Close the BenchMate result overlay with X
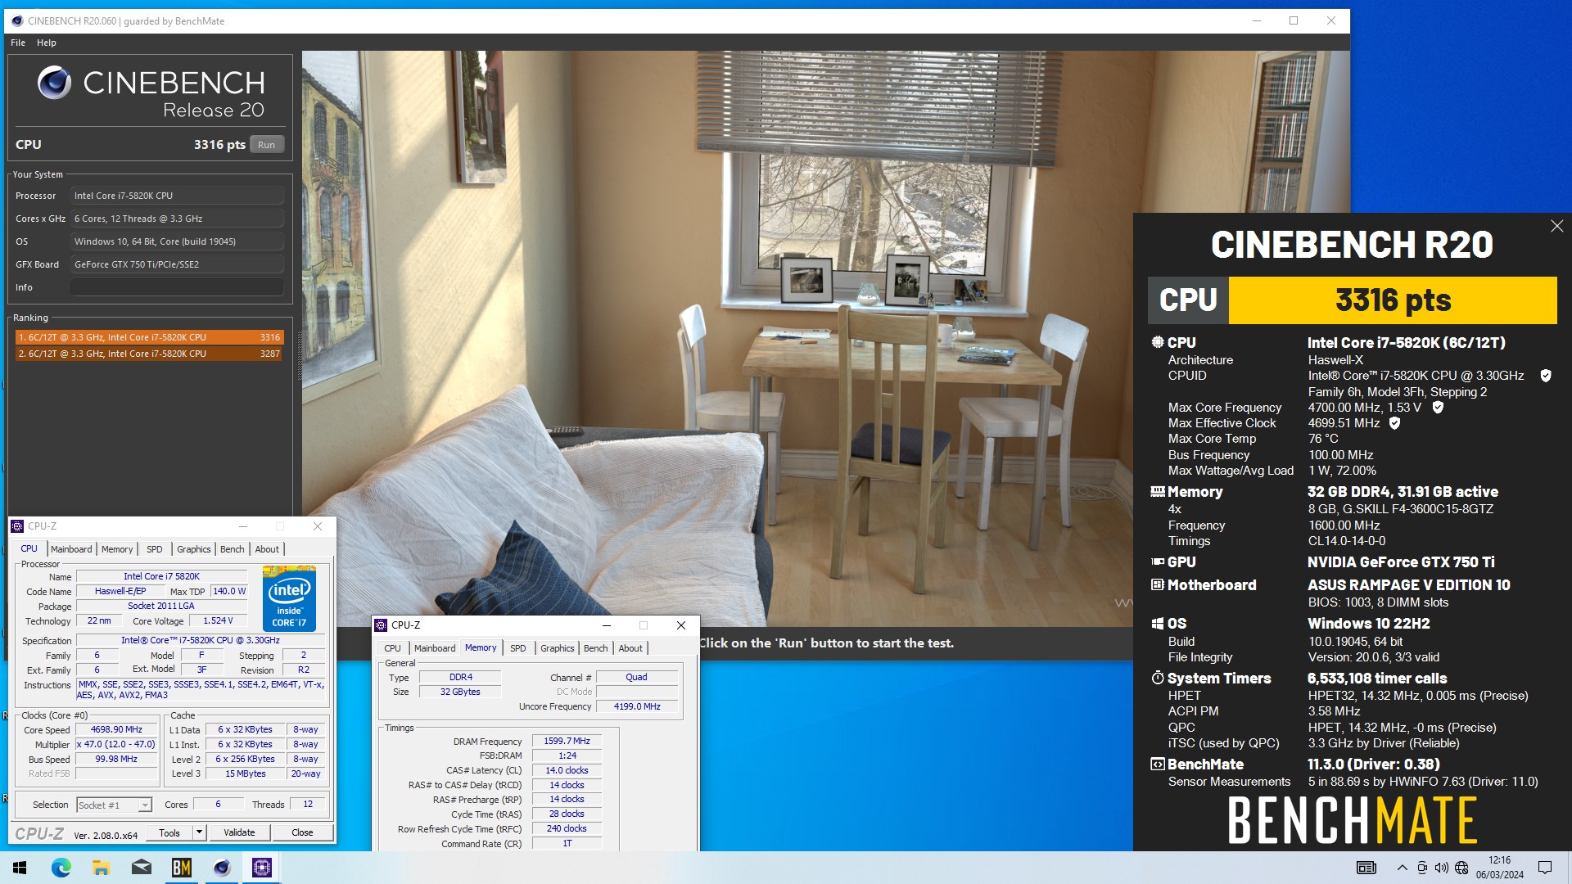 click(x=1556, y=226)
